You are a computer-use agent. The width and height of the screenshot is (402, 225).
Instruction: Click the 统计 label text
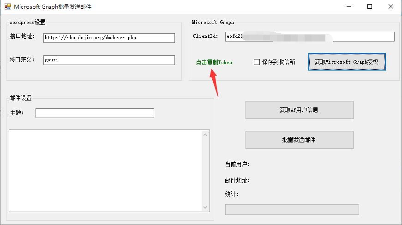pos(232,195)
